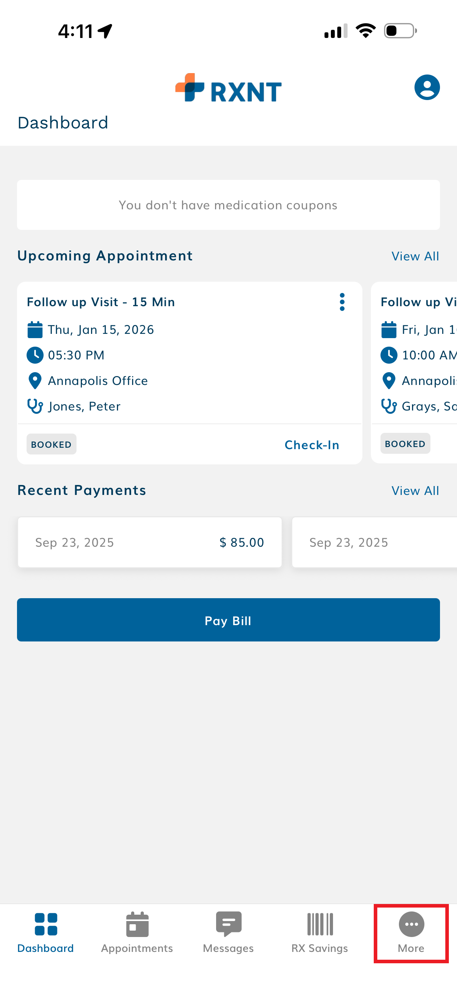Open three-dot menu on Jones appointment
Screen dimensions: 457x992
pyautogui.click(x=342, y=302)
